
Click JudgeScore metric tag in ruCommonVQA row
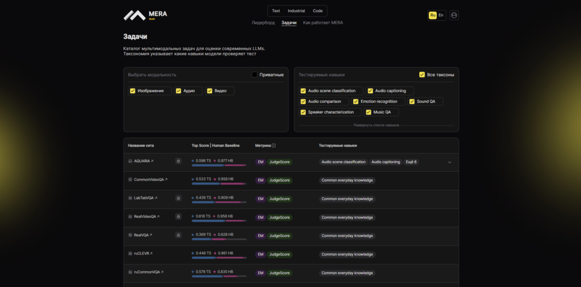279,273
